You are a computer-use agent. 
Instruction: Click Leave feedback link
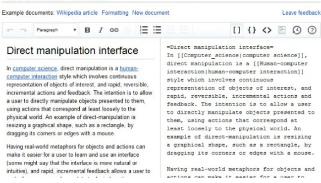click(301, 13)
